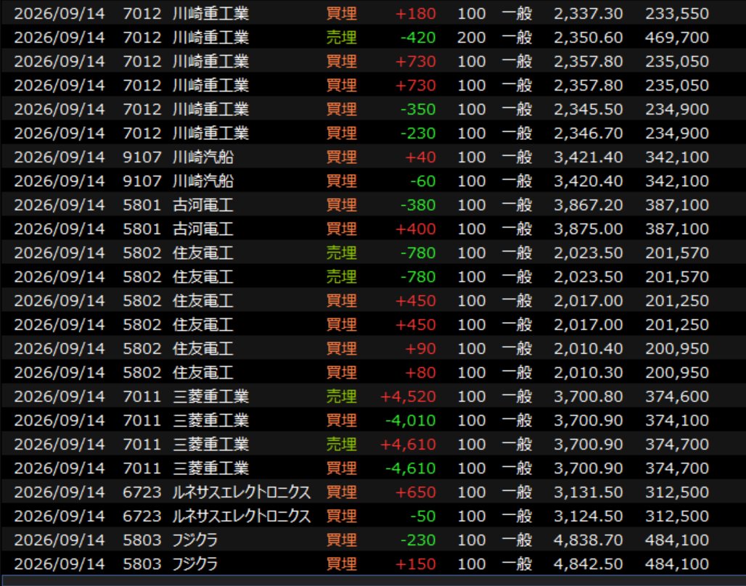Click the date in the +180 row

tap(59, 13)
